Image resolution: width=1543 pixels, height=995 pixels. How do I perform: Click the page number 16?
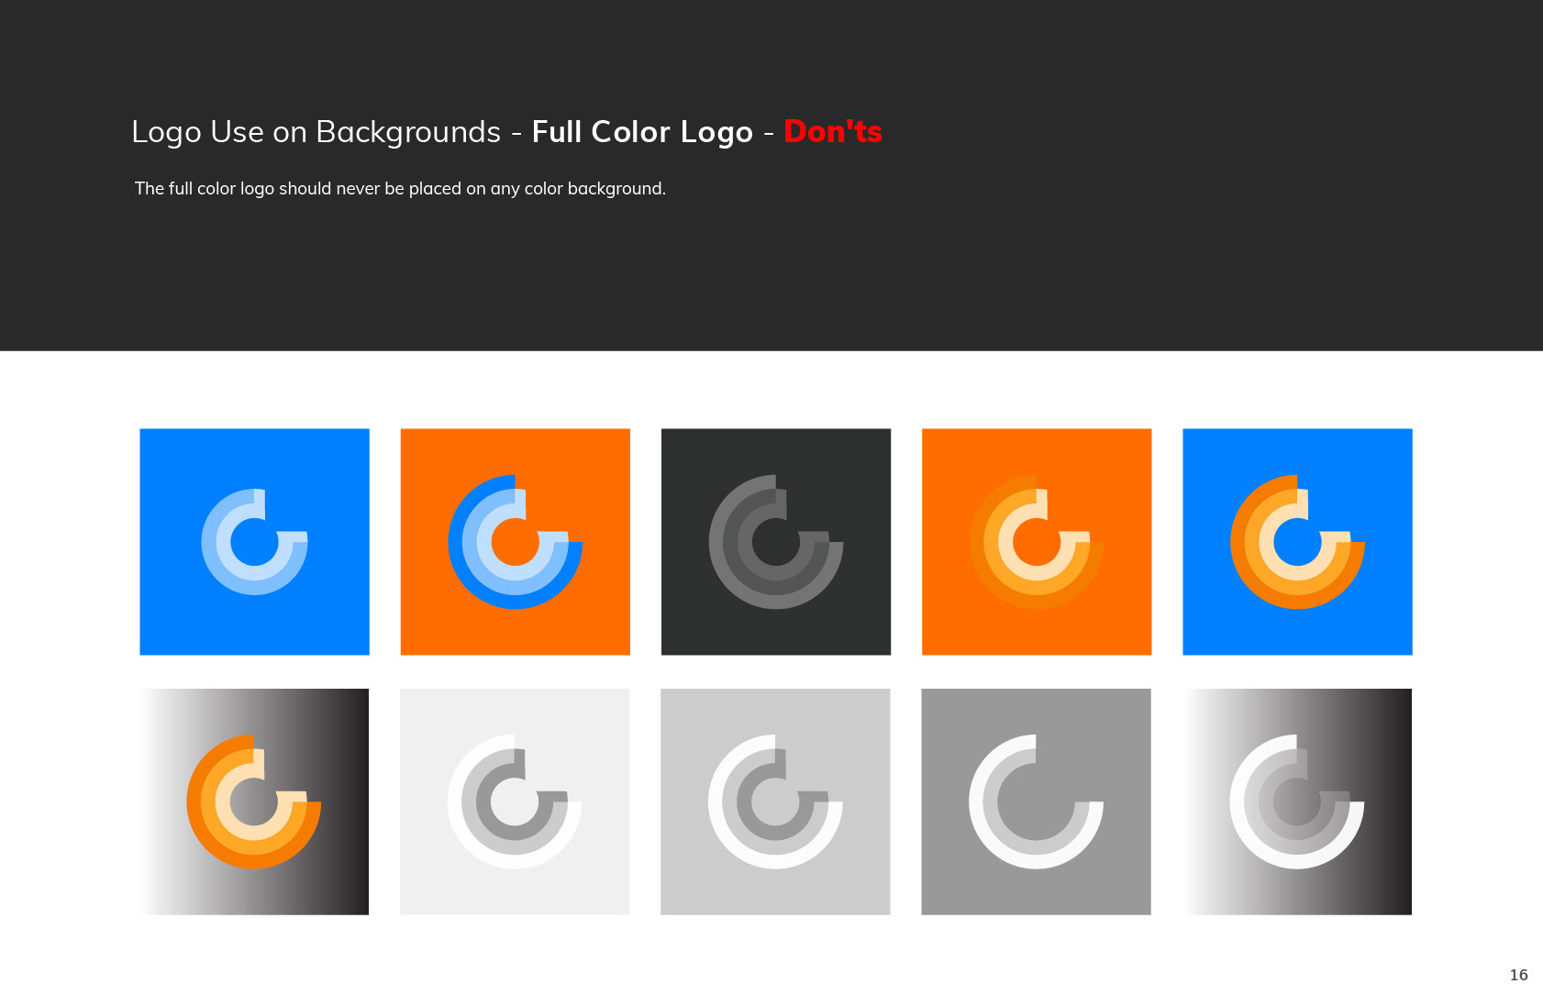point(1519,975)
